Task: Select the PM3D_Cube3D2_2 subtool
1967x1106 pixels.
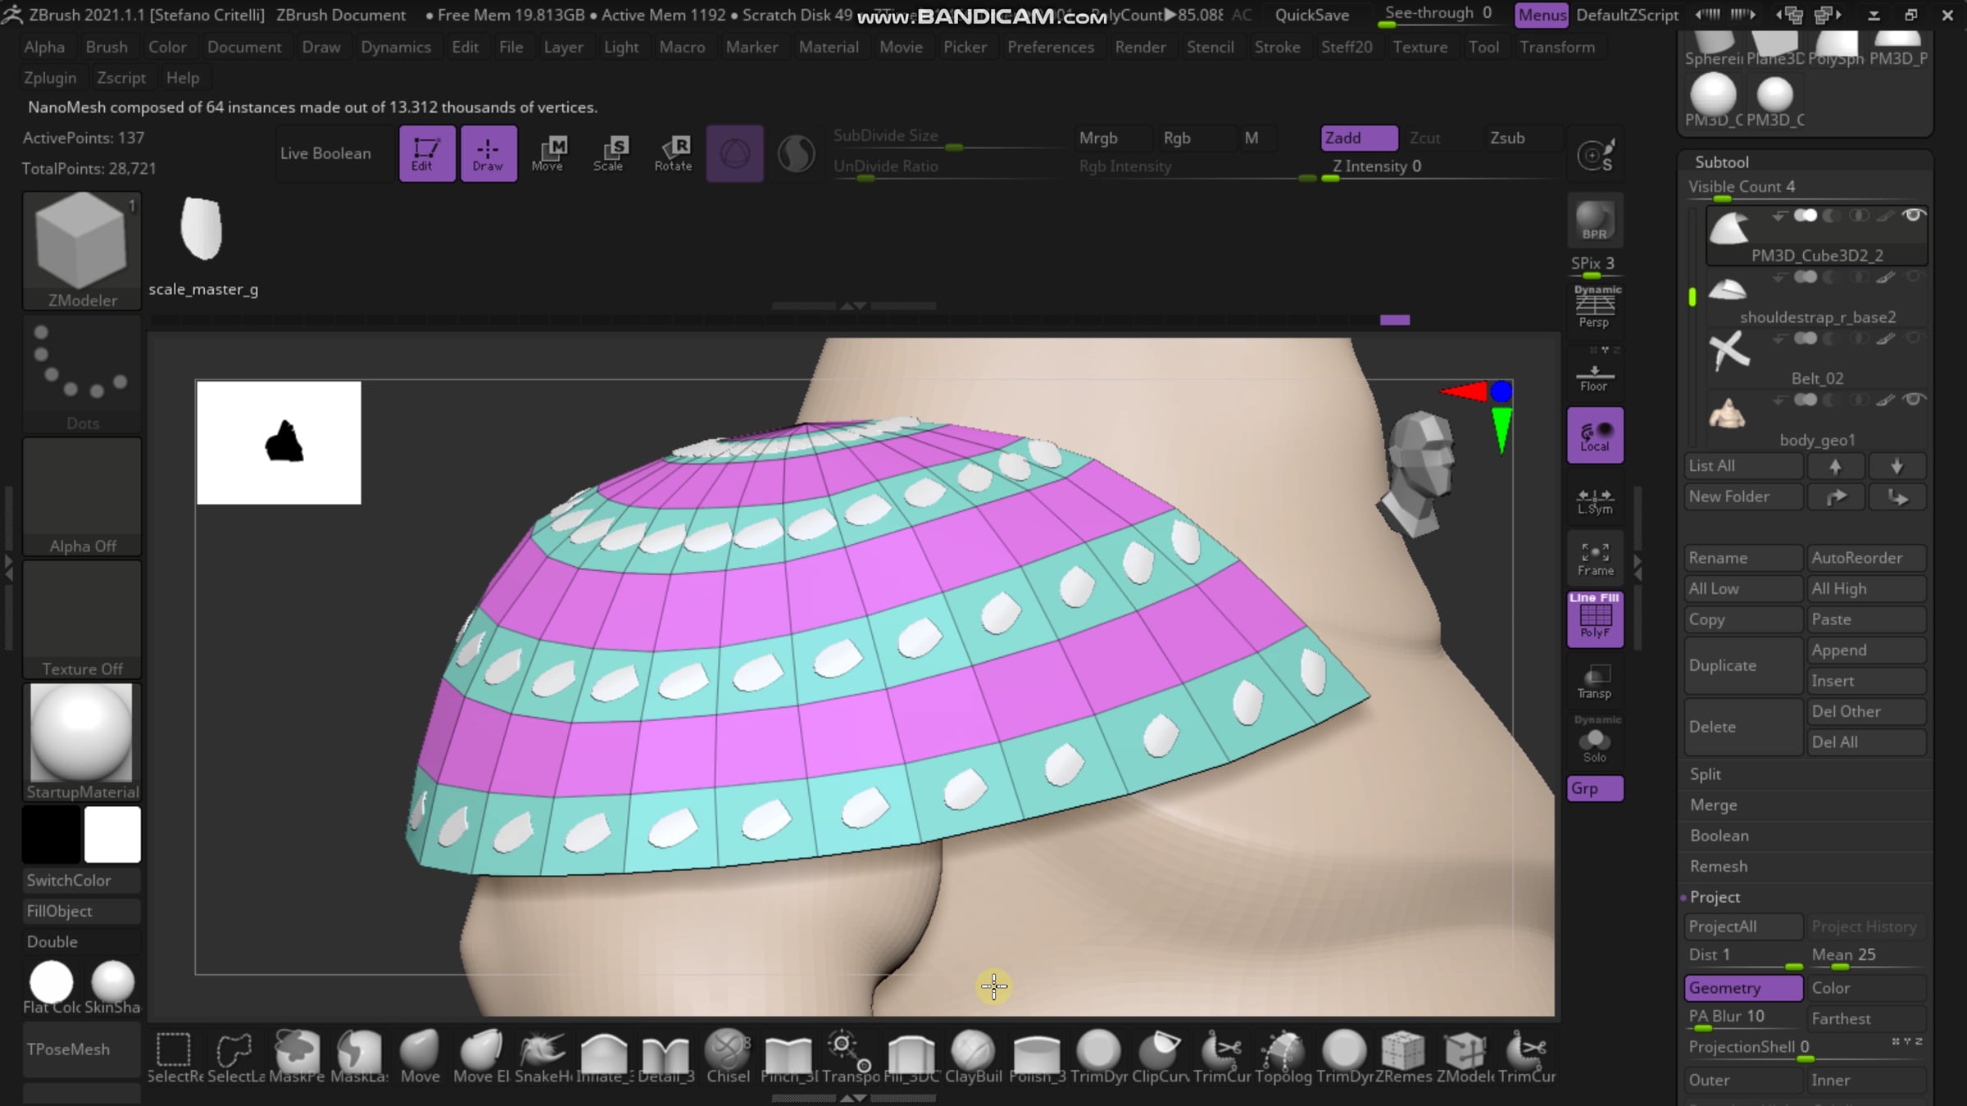Action: (x=1816, y=236)
